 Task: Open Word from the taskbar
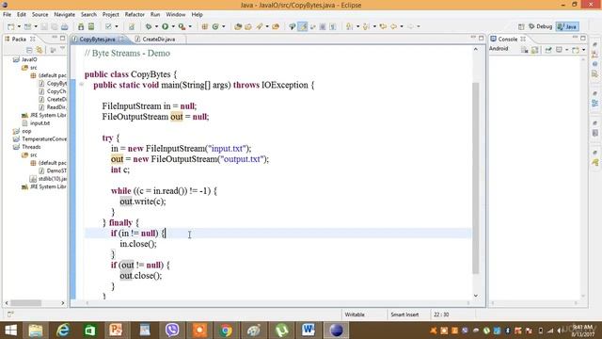[x=309, y=331]
